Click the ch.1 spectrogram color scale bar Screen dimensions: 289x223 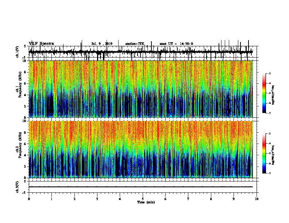[264, 93]
